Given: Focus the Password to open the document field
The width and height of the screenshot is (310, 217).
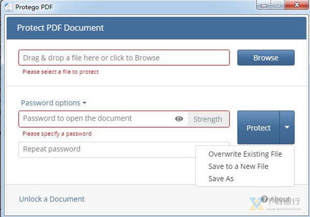Looking at the screenshot, I should [x=96, y=119].
